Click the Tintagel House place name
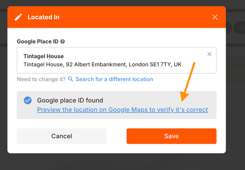 [44, 56]
